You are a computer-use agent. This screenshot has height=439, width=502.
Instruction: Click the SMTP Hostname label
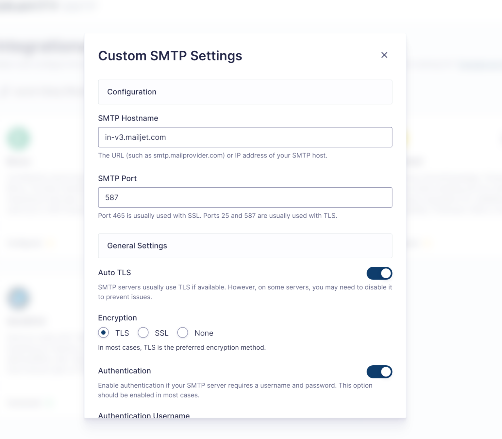coord(128,118)
